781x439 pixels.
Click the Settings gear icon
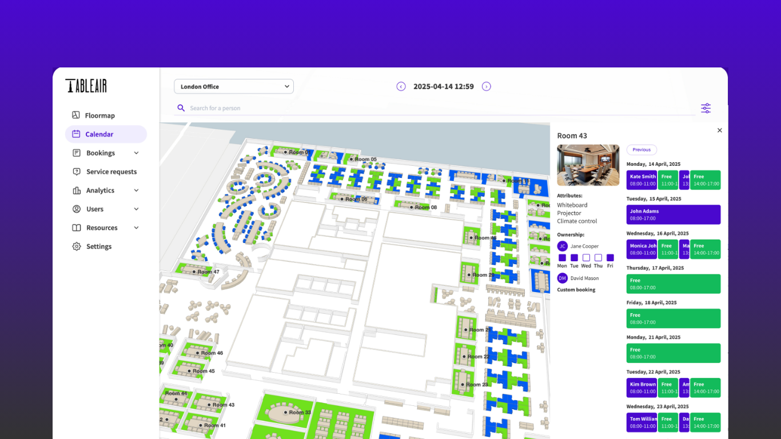[77, 246]
